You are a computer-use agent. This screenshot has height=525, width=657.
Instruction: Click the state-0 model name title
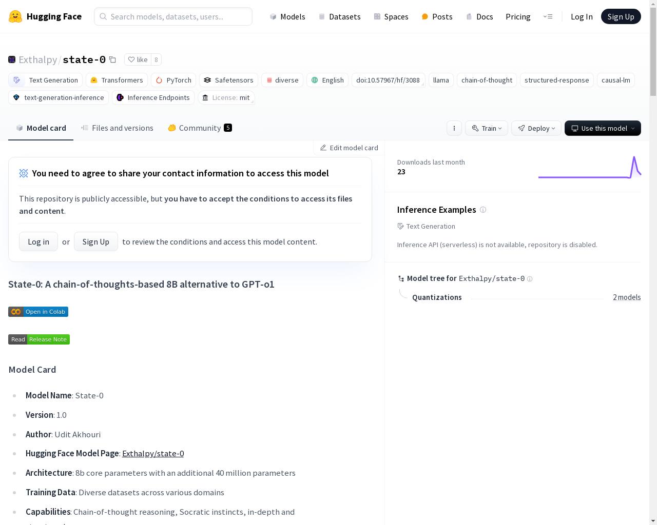pyautogui.click(x=84, y=59)
